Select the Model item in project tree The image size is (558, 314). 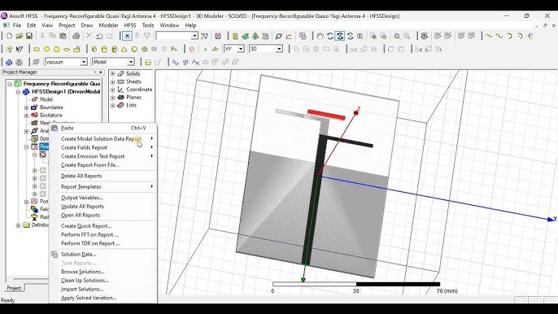coord(46,100)
